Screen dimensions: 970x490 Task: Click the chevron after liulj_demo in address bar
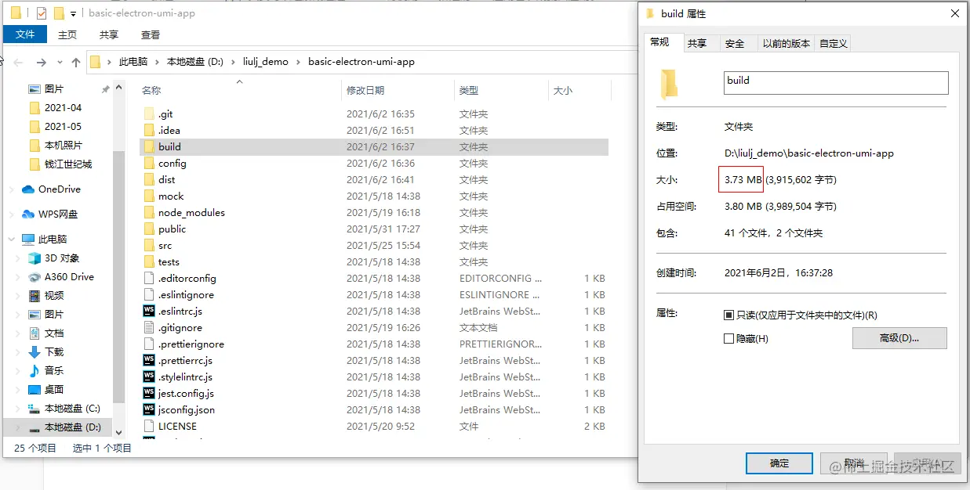pyautogui.click(x=298, y=63)
